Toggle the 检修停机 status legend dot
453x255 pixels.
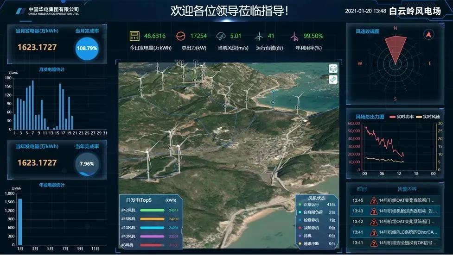coord(300,220)
